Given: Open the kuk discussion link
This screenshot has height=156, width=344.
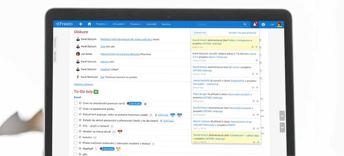Looking at the screenshot, I should [103, 77].
